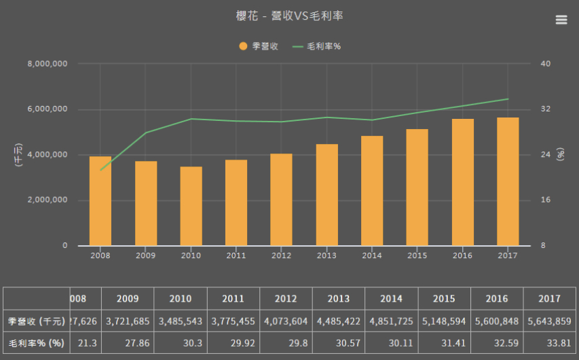Click the 40 right axis label
The image size is (579, 360).
coord(545,64)
